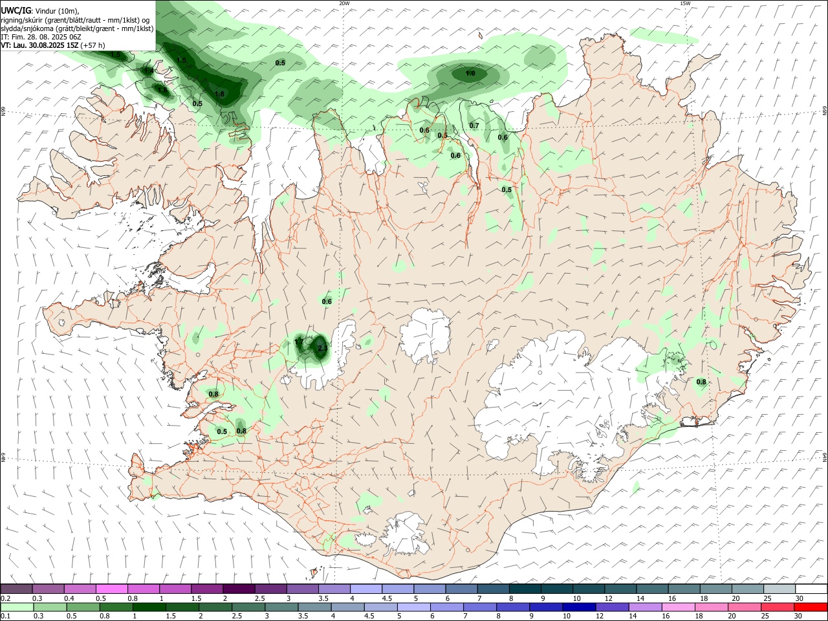Screen dimensions: 828x621
Task: Click the 'IT: Fim. 28. 08. 2025 06Z' line
Action: pyautogui.click(x=41, y=37)
